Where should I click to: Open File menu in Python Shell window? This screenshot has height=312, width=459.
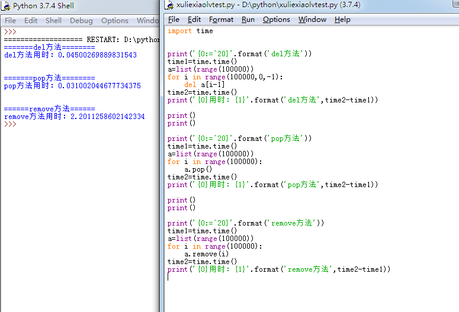10,21
